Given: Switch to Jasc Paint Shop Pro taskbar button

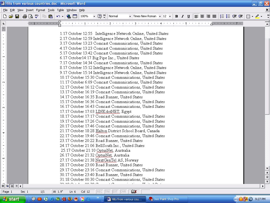Looking at the screenshot, I should click(x=167, y=199).
